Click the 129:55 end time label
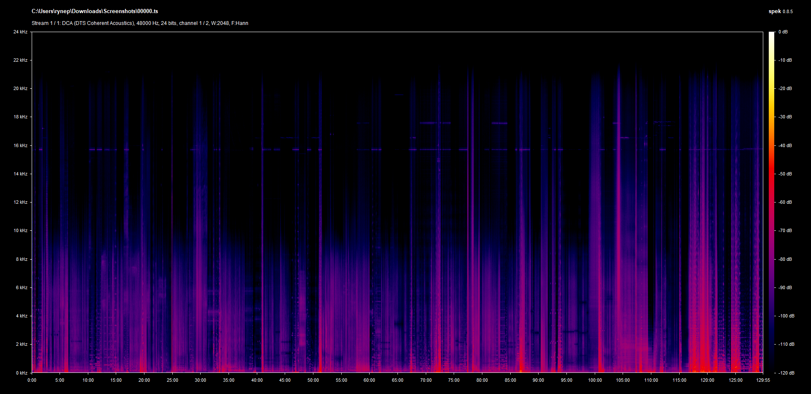The width and height of the screenshot is (811, 394). tap(763, 380)
